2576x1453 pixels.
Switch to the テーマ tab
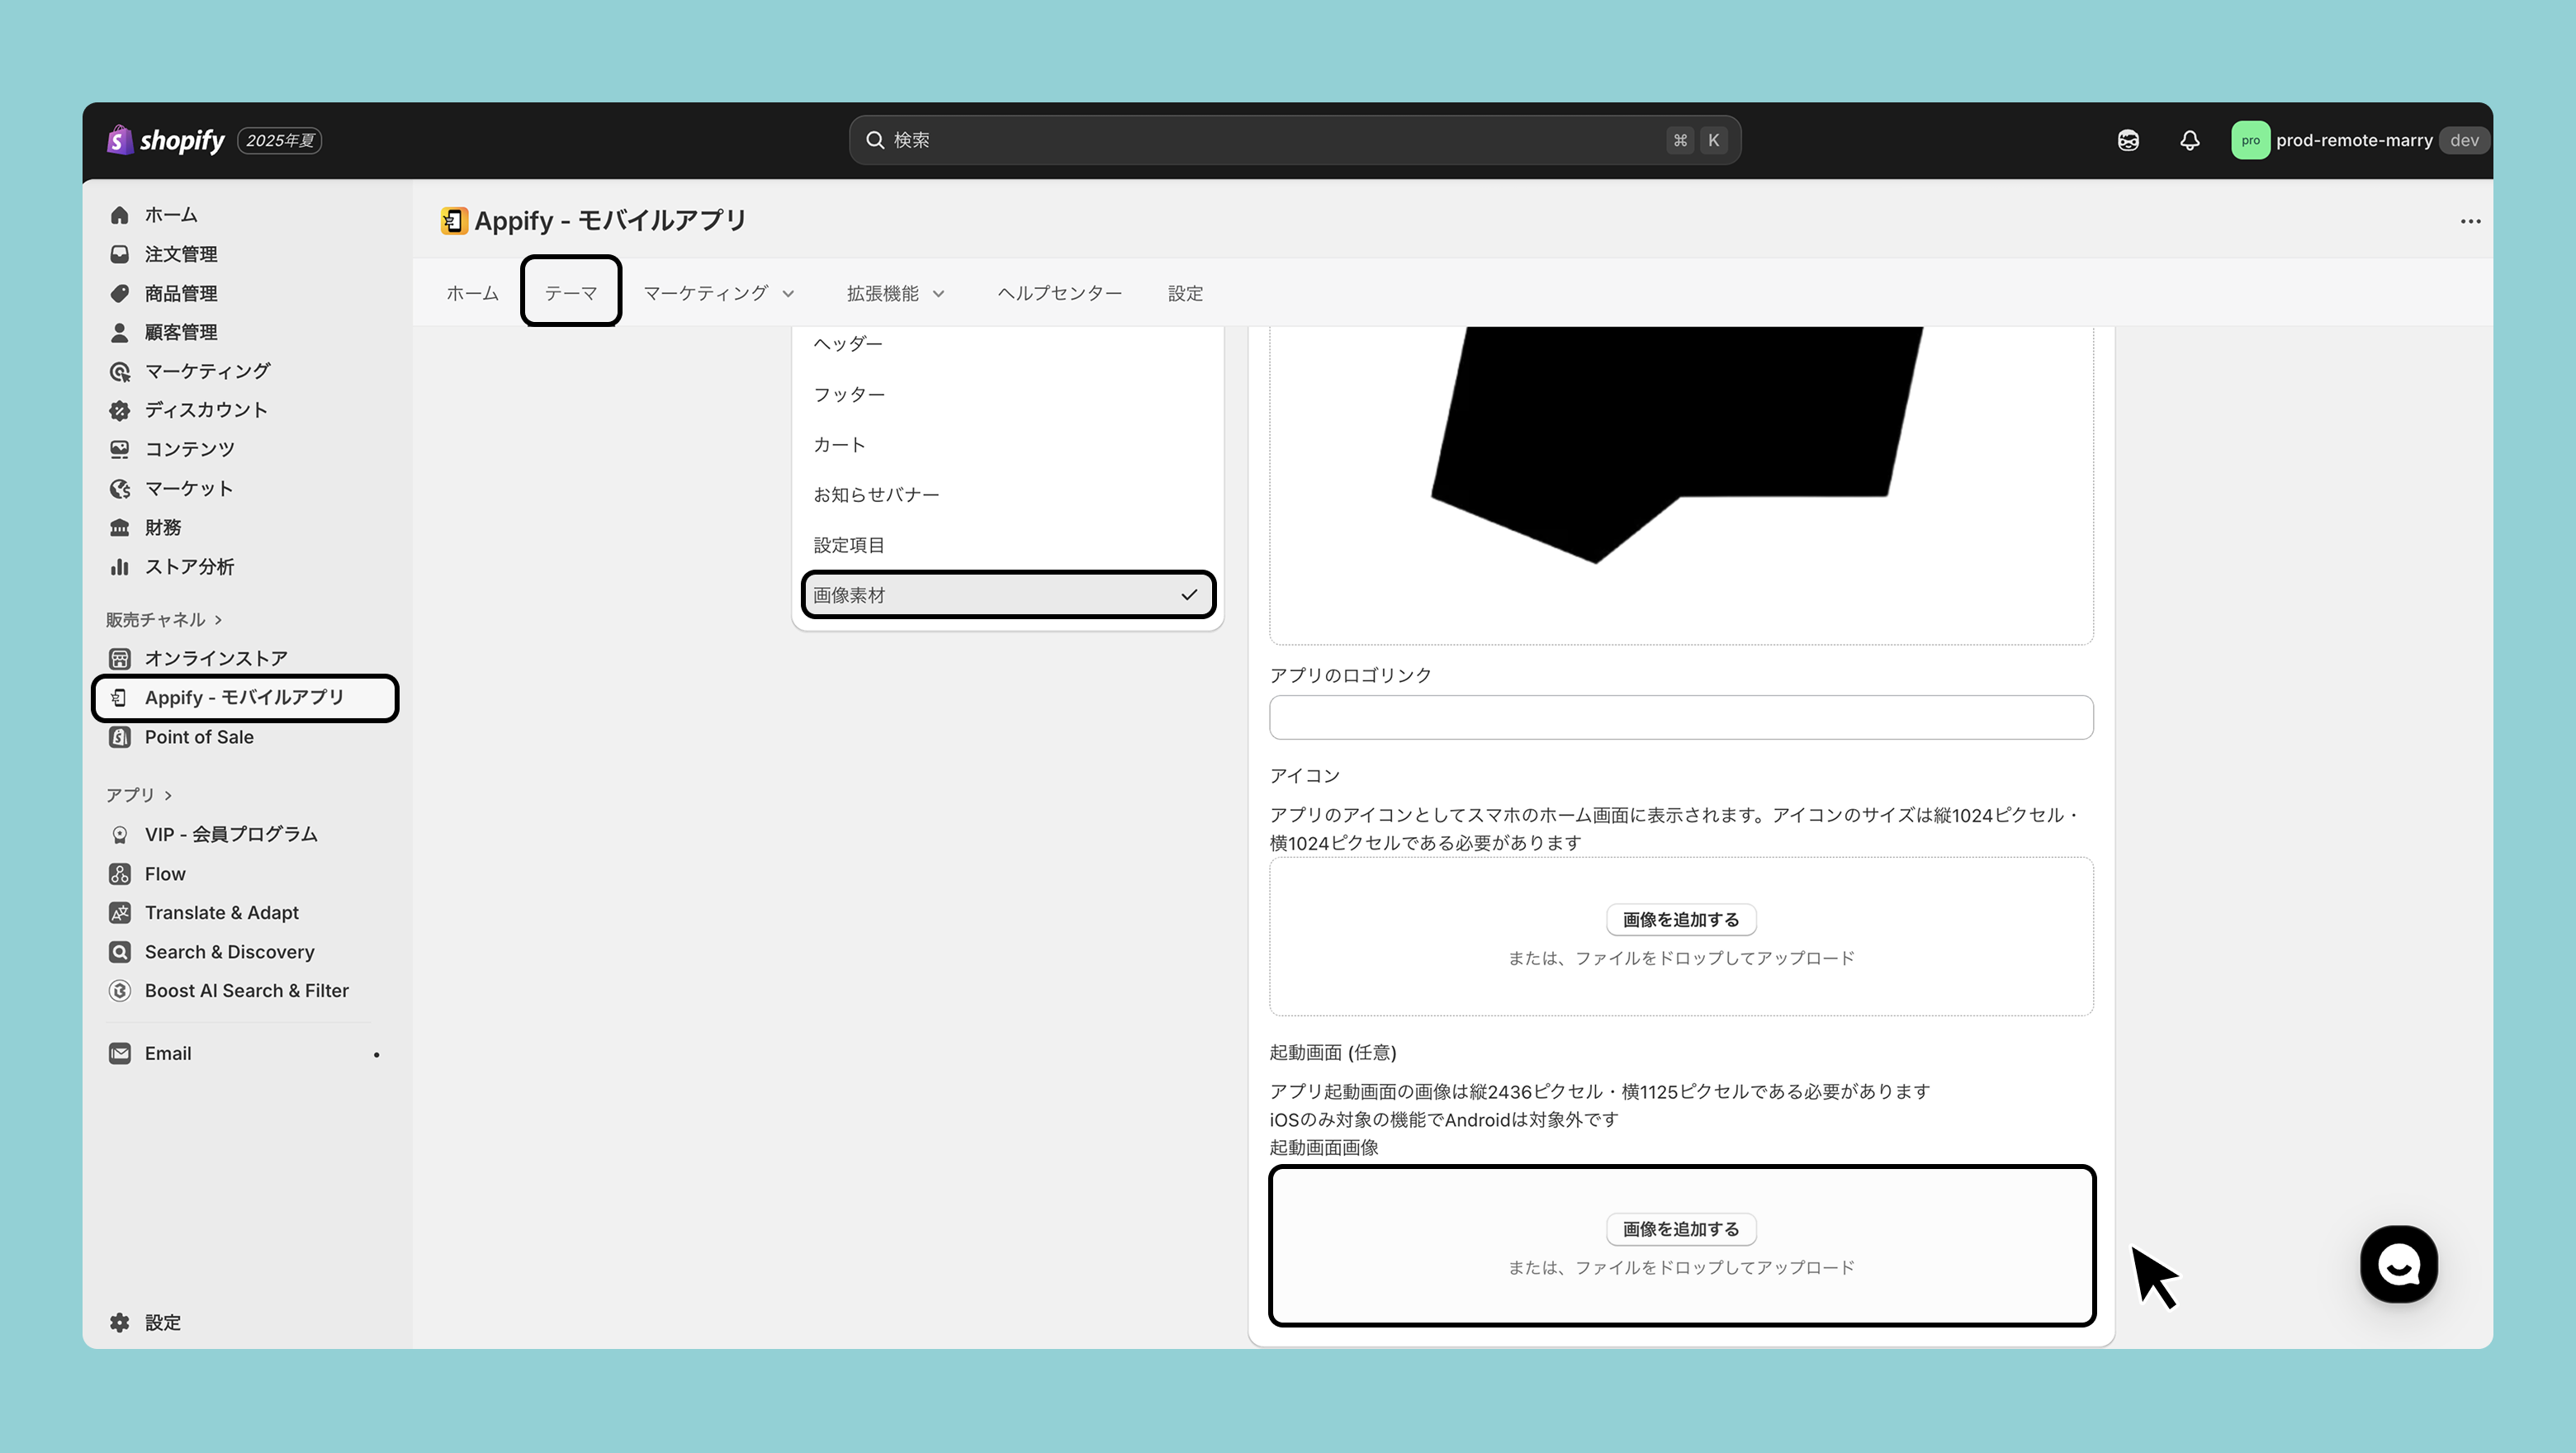571,293
